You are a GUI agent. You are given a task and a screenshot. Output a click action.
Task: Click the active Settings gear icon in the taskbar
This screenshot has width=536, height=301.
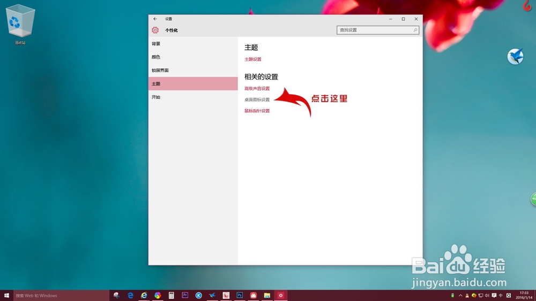(x=281, y=296)
